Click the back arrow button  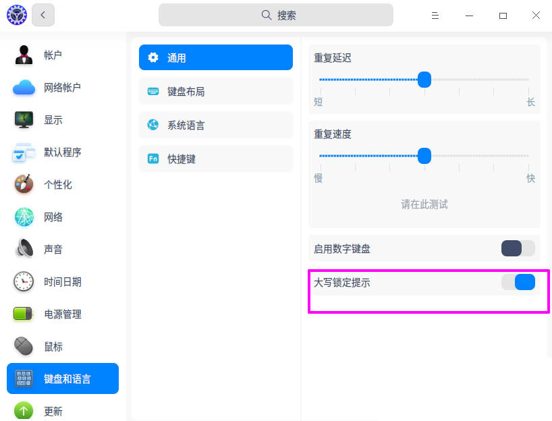click(43, 14)
